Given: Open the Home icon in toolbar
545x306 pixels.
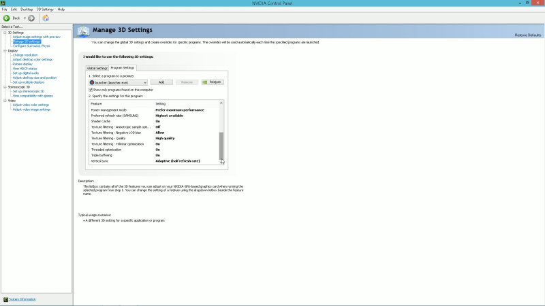Looking at the screenshot, I should click(46, 18).
